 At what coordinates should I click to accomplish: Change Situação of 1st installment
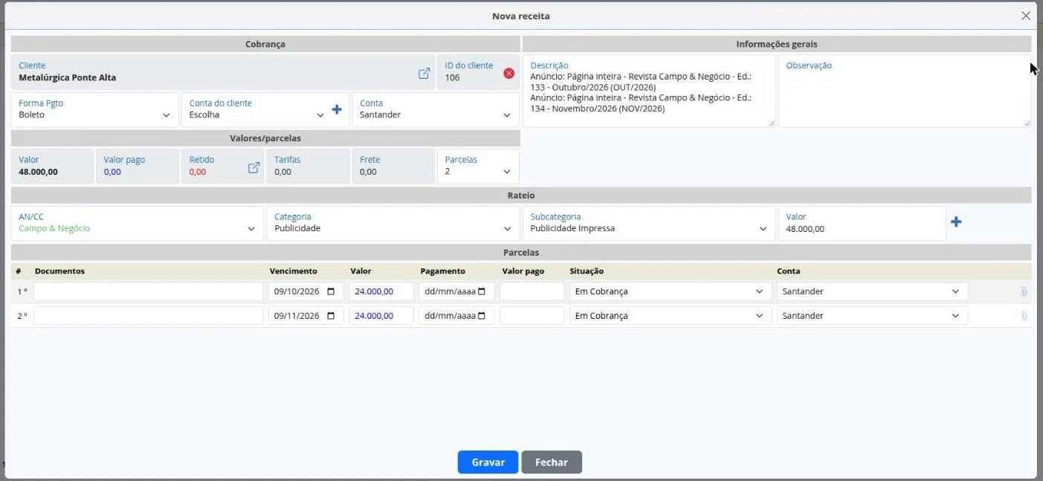(x=669, y=291)
